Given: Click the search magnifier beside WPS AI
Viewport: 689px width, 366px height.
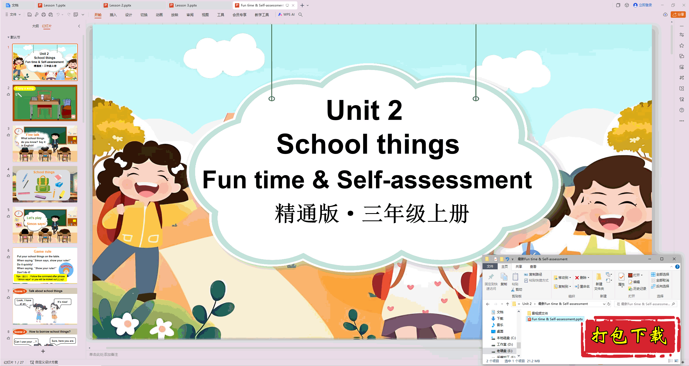Looking at the screenshot, I should (301, 15).
